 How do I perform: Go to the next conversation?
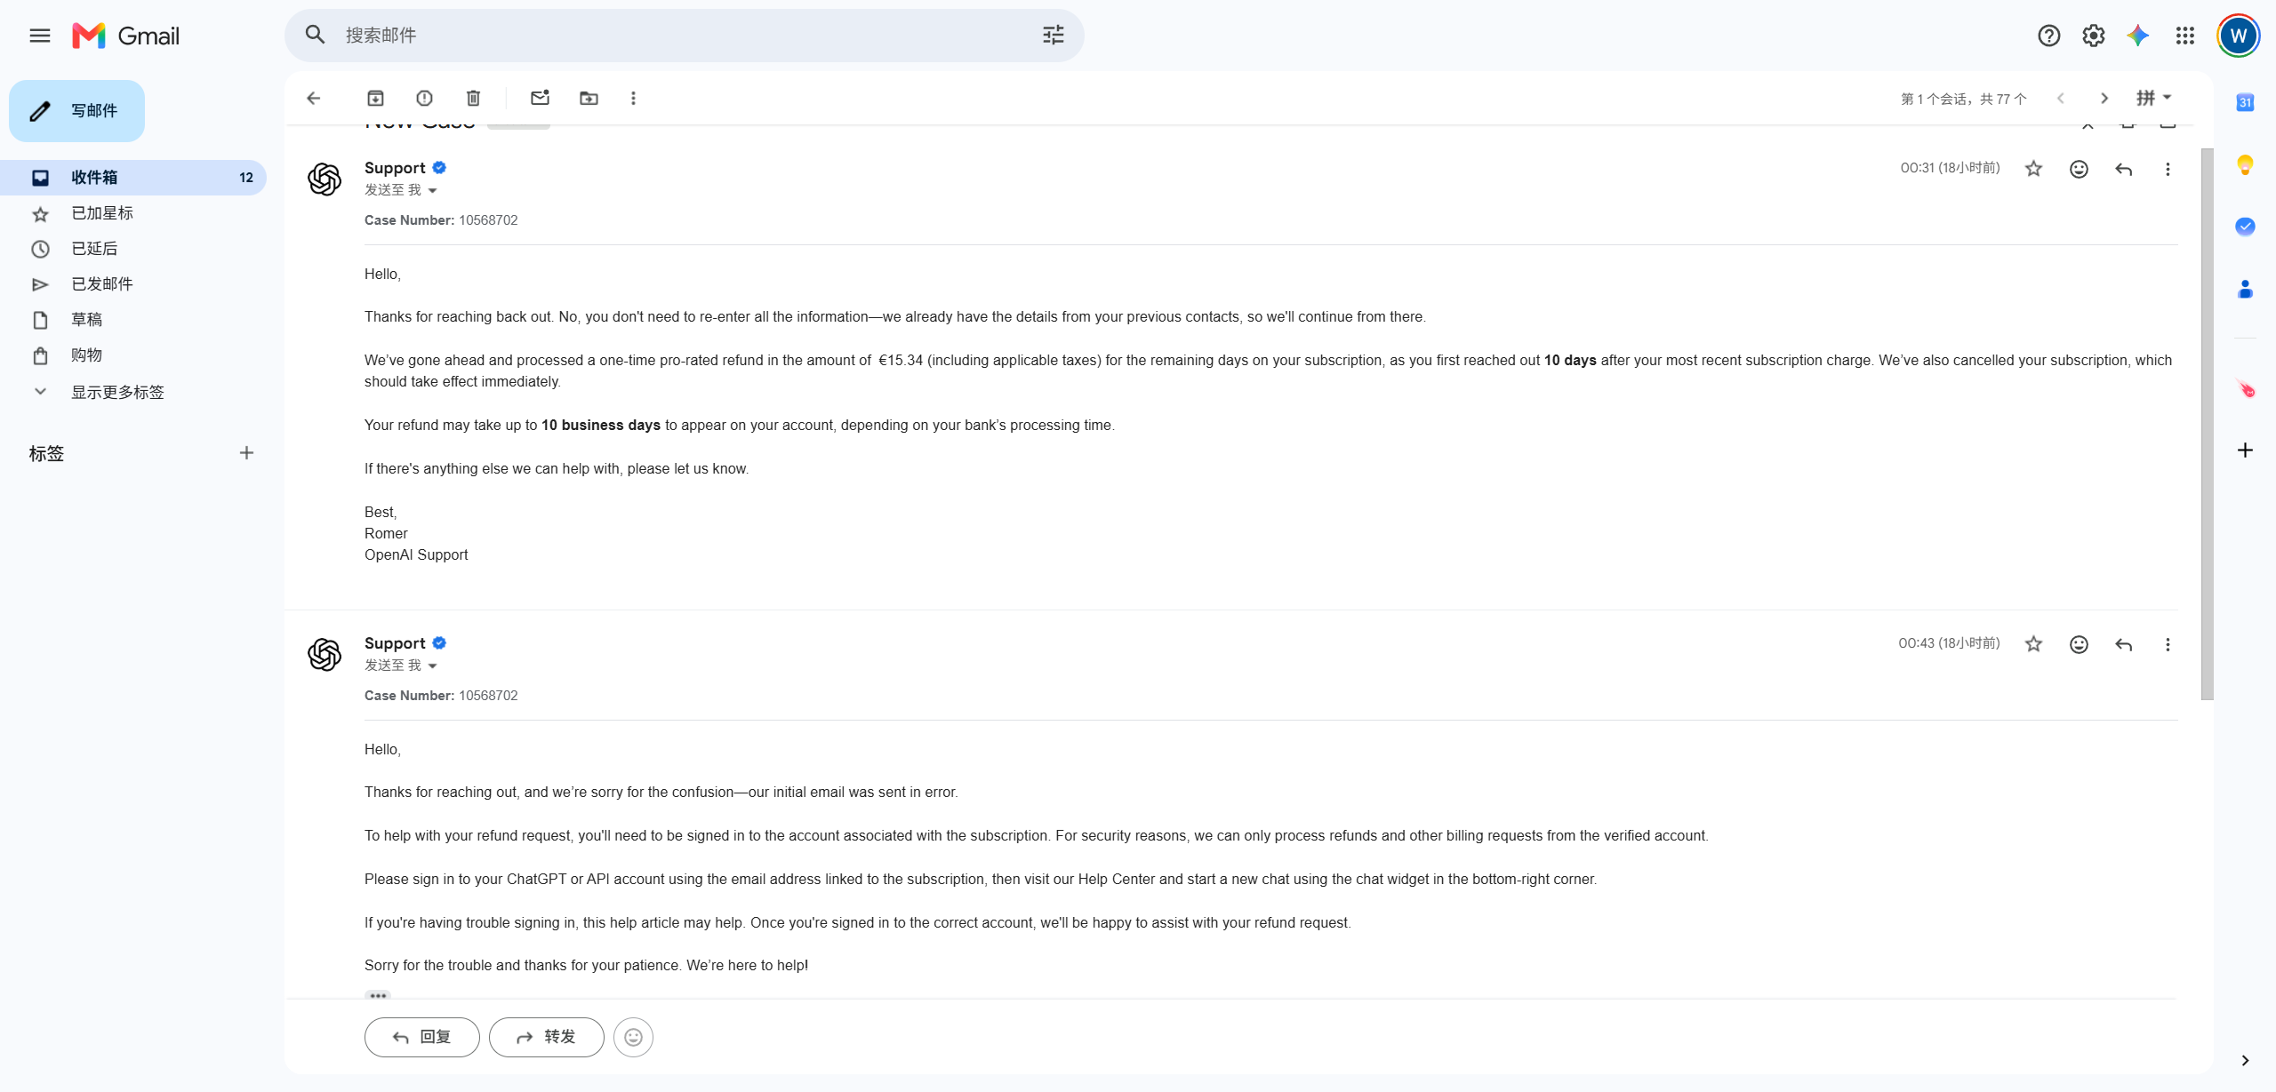coord(2104,98)
